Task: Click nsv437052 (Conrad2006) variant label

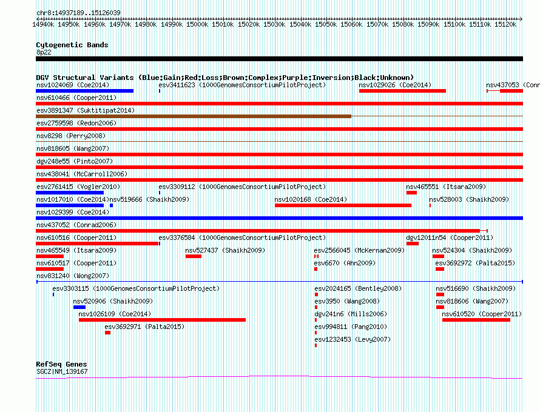Action: click(76, 225)
